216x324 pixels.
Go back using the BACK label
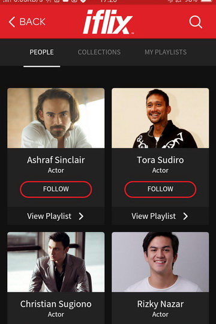point(32,22)
